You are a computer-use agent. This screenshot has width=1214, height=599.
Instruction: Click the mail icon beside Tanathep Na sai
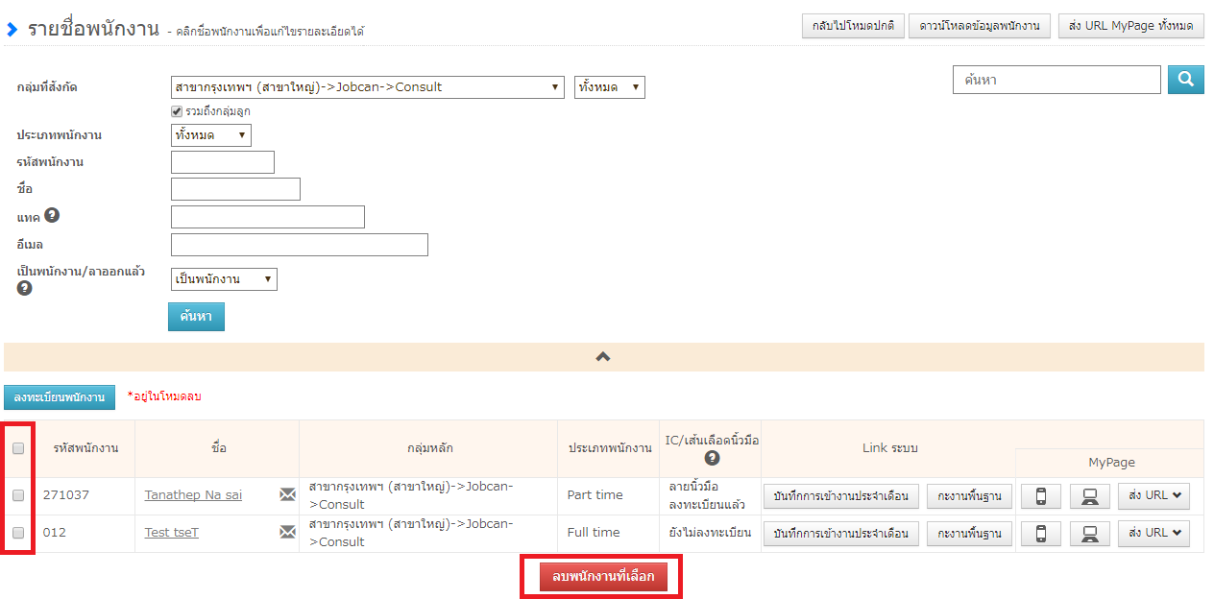pyautogui.click(x=287, y=495)
